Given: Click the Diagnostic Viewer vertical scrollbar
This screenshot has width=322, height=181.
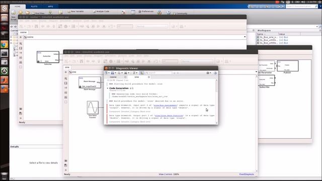Looking at the screenshot, I should [217, 102].
